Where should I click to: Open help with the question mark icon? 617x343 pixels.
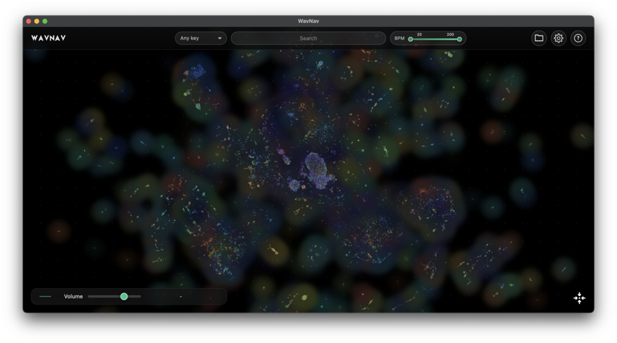click(x=578, y=38)
